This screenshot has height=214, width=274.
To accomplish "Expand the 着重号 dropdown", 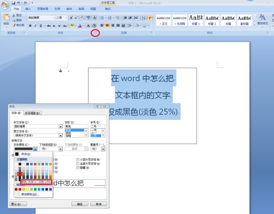I will [103, 149].
